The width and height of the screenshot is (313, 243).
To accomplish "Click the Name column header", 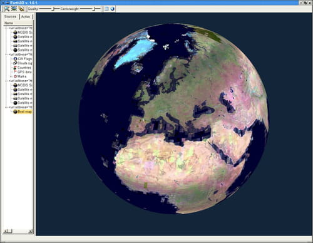I will [18, 23].
